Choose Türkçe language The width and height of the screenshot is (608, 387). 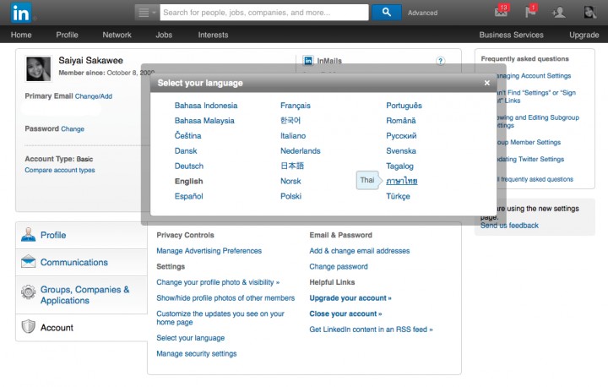pyautogui.click(x=398, y=196)
